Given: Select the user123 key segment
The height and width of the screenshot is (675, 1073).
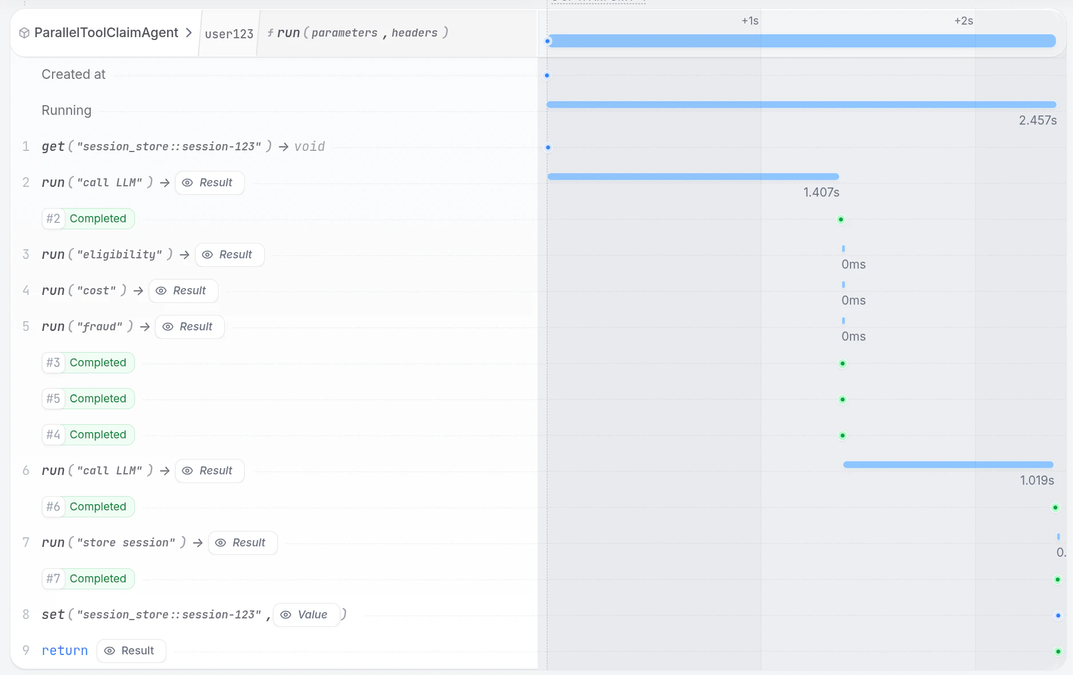Looking at the screenshot, I should 229,34.
